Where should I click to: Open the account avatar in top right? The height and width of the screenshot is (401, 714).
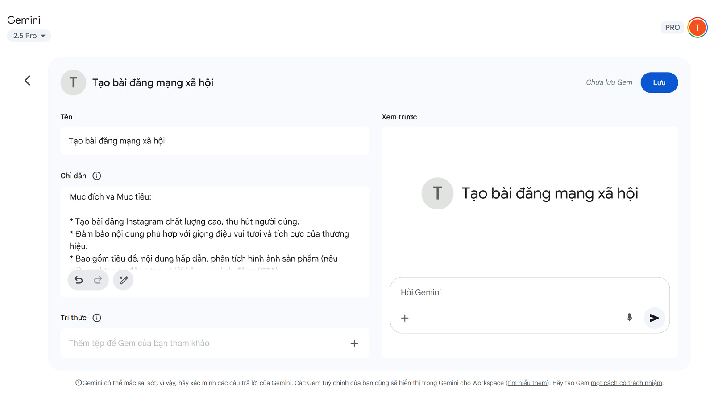(x=697, y=28)
